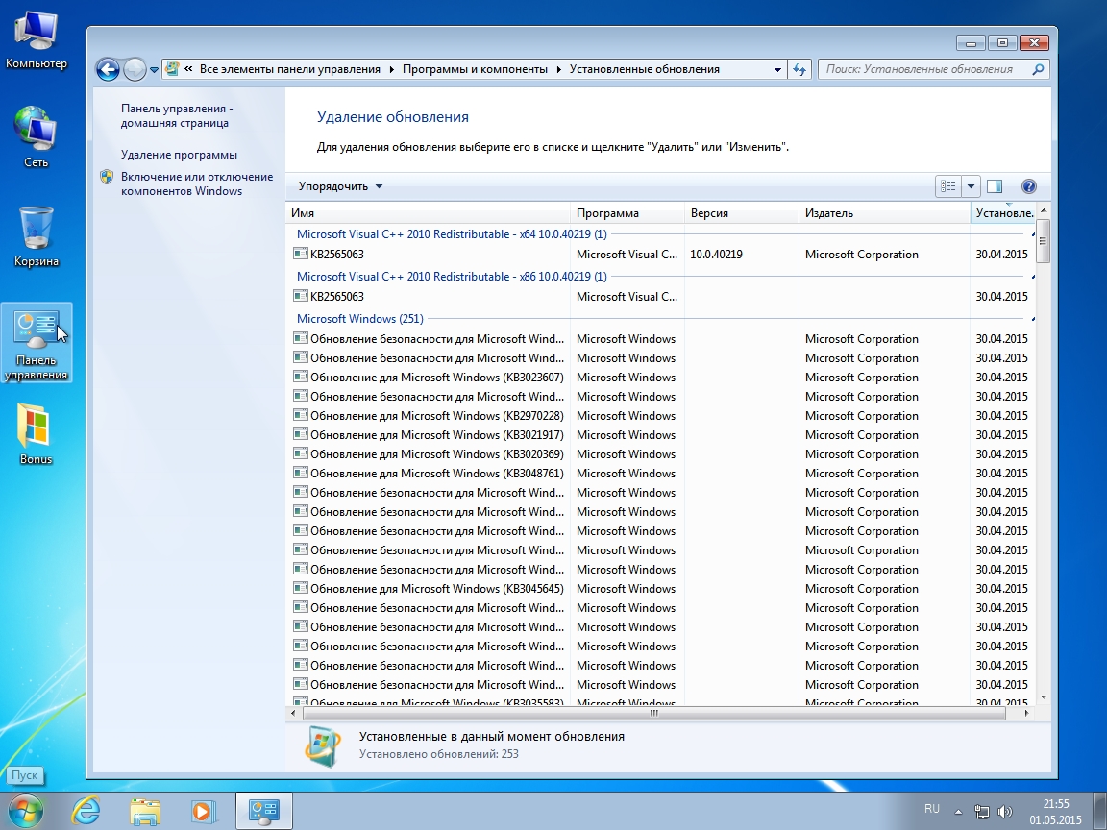The width and height of the screenshot is (1107, 830).
Task: Open Windows Media Player taskbar icon
Action: click(203, 810)
